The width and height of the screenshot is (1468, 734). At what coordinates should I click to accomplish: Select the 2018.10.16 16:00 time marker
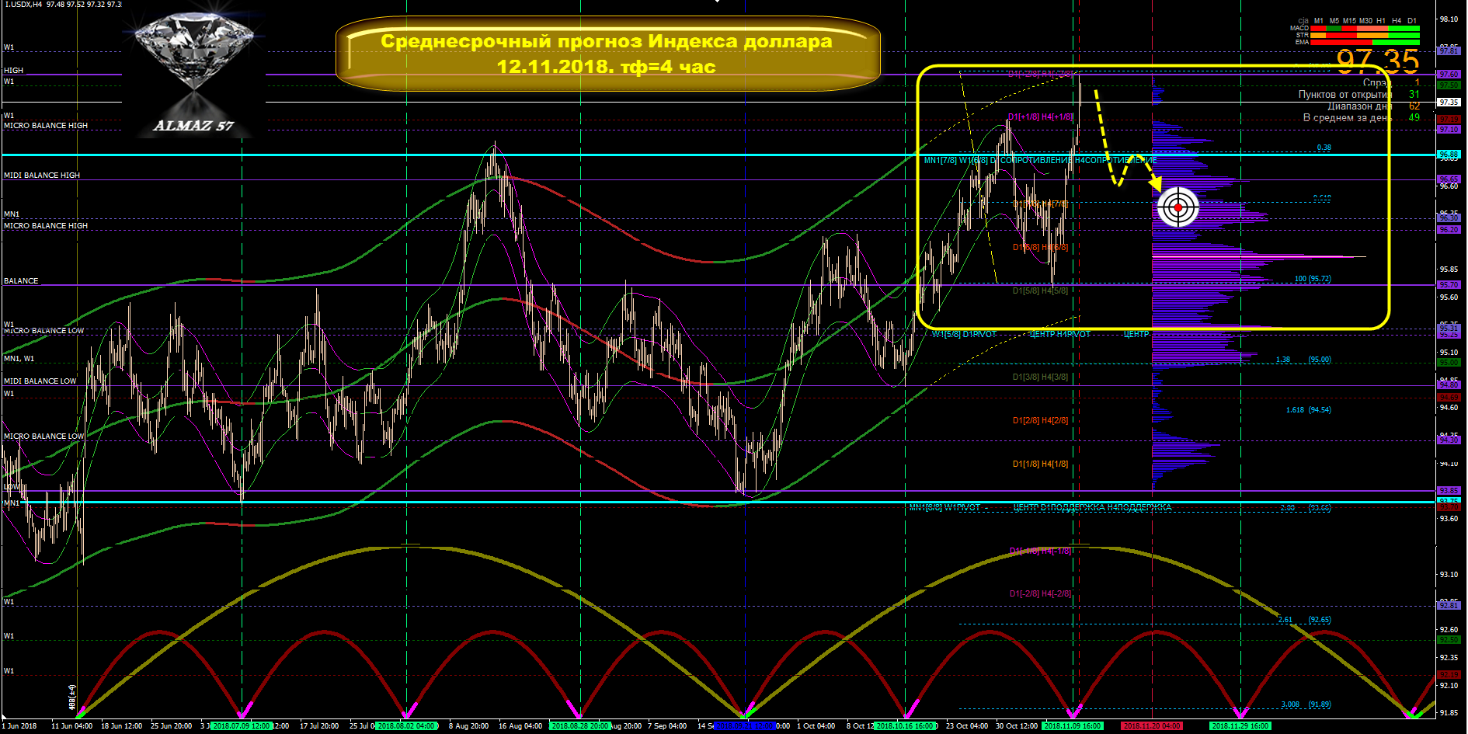pyautogui.click(x=904, y=726)
